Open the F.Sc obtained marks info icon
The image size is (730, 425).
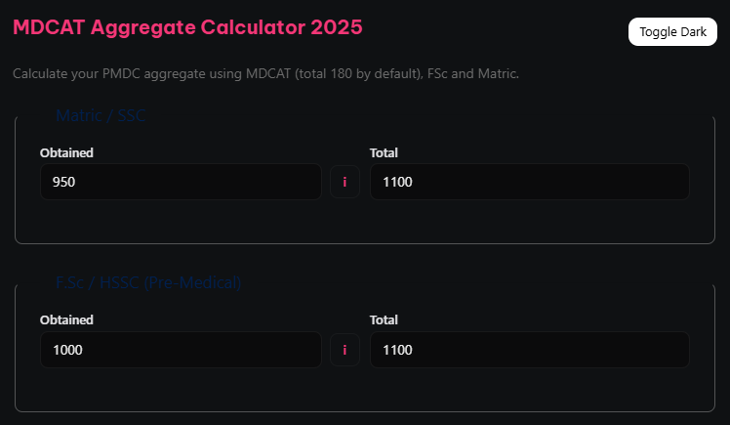coord(345,350)
